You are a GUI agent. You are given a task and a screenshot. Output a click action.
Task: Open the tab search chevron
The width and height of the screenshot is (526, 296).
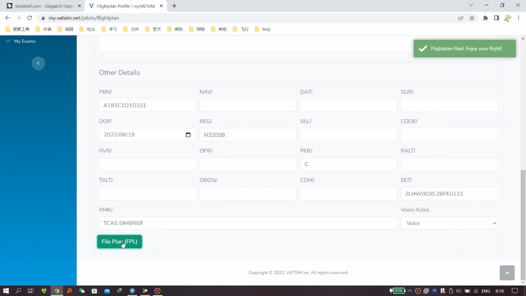point(471,6)
